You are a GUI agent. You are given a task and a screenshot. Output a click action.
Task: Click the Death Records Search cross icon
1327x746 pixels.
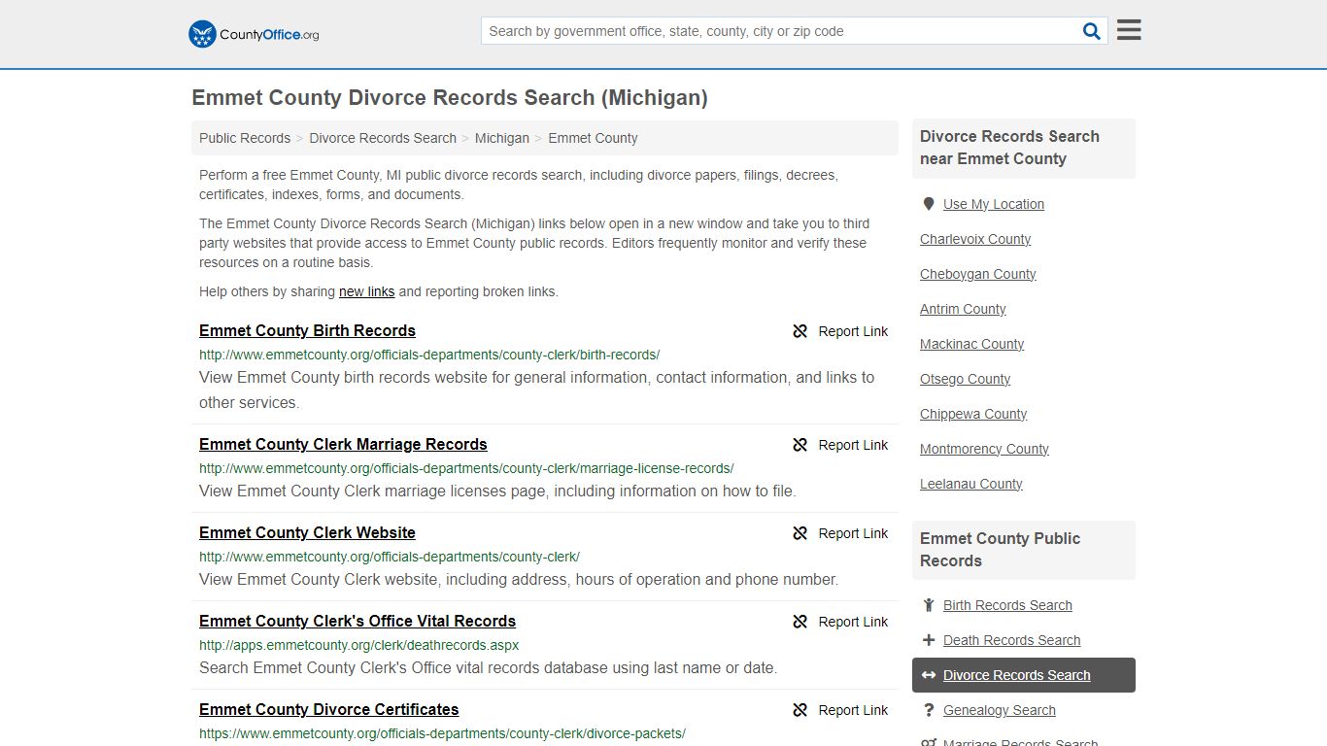coord(929,640)
